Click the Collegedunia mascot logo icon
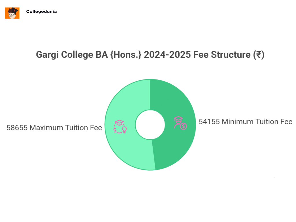Viewport: 296px width, 222px height. 12,13
